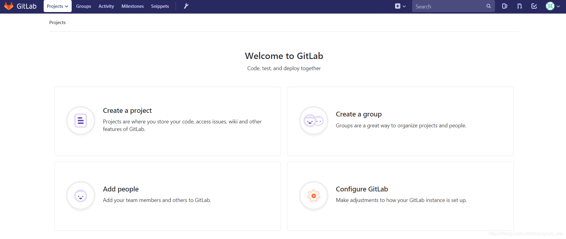Click the Add people face icon

click(81, 196)
